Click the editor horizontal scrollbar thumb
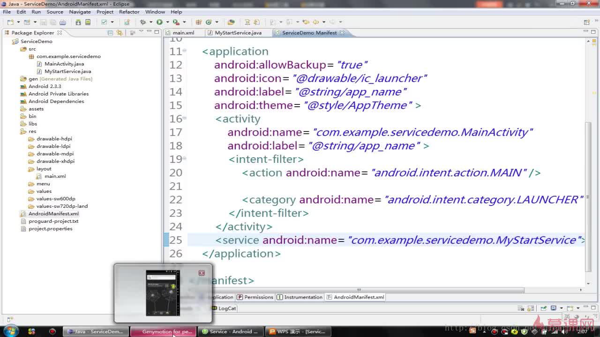 click(x=359, y=290)
